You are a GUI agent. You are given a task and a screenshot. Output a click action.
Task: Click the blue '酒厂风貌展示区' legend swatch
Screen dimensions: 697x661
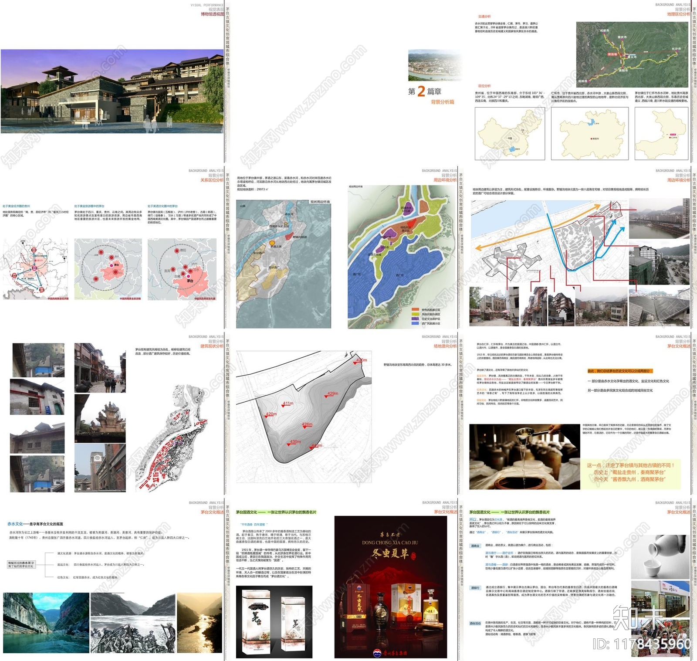(x=415, y=323)
